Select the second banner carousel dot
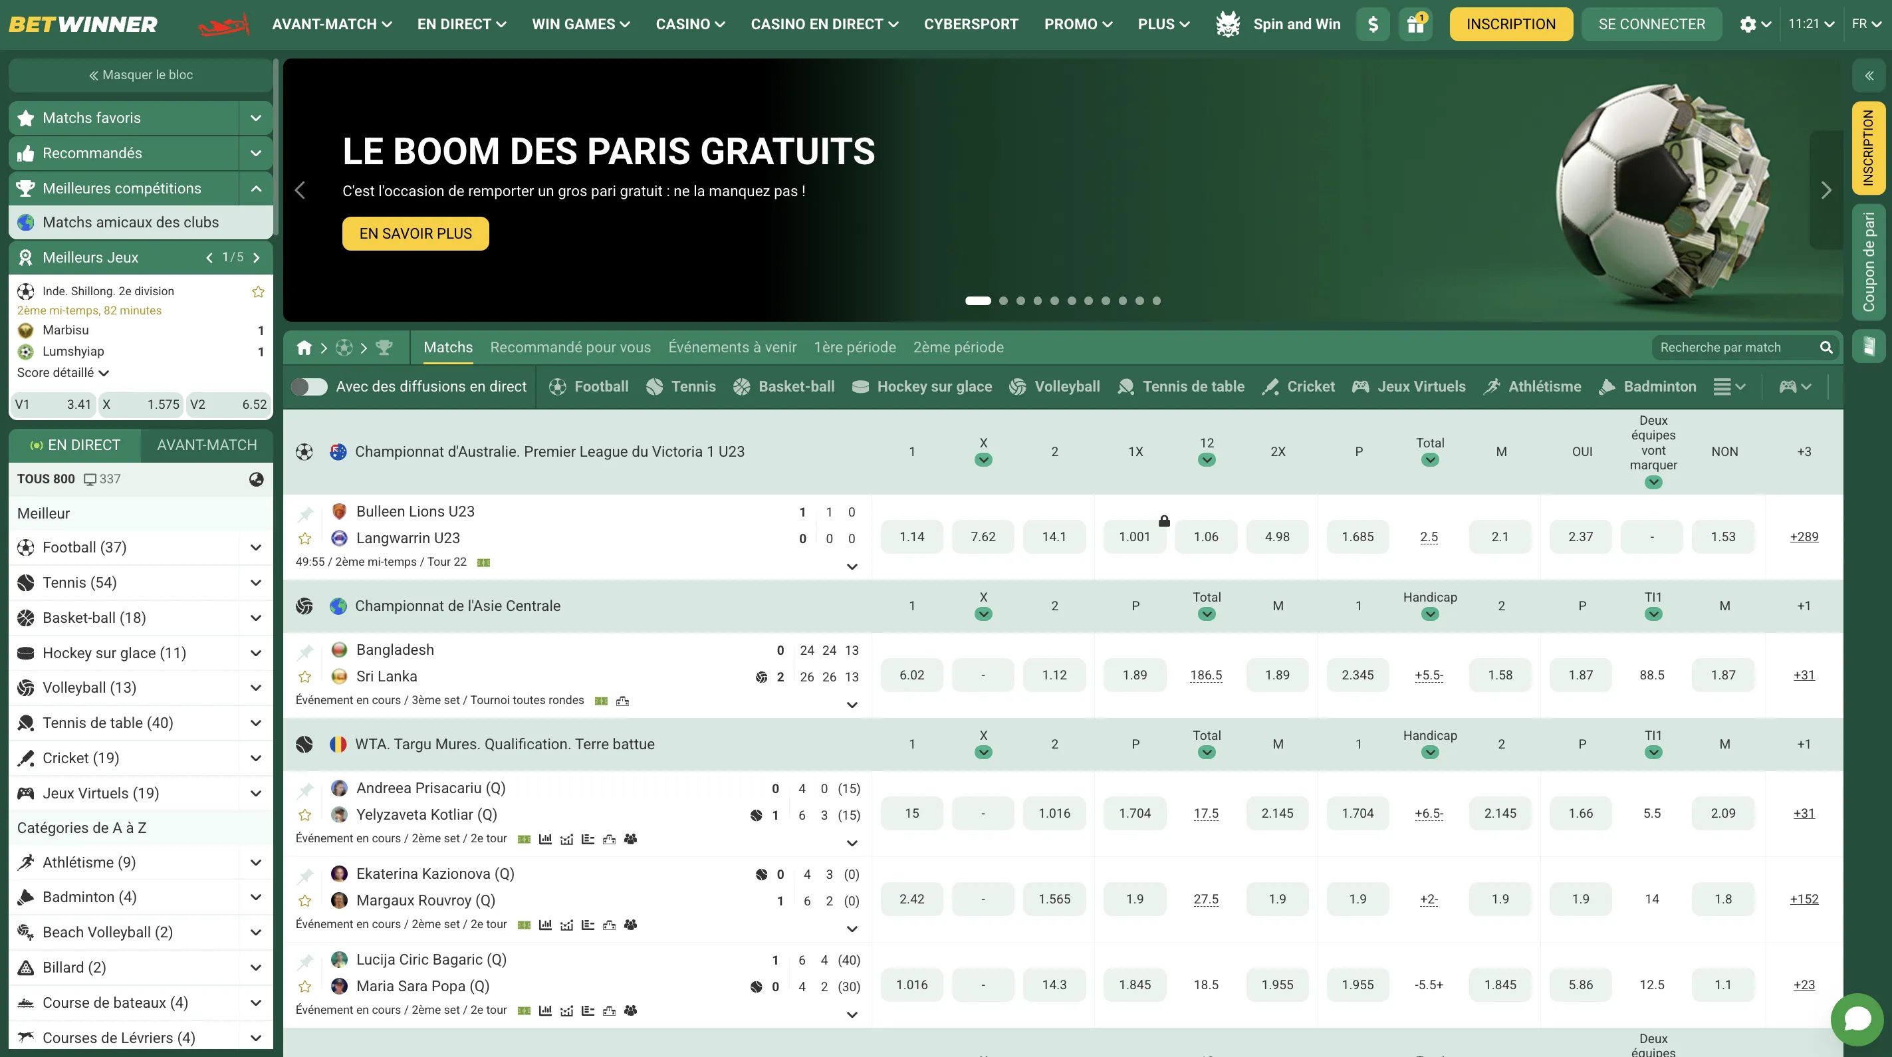This screenshot has width=1892, height=1057. 1003,301
